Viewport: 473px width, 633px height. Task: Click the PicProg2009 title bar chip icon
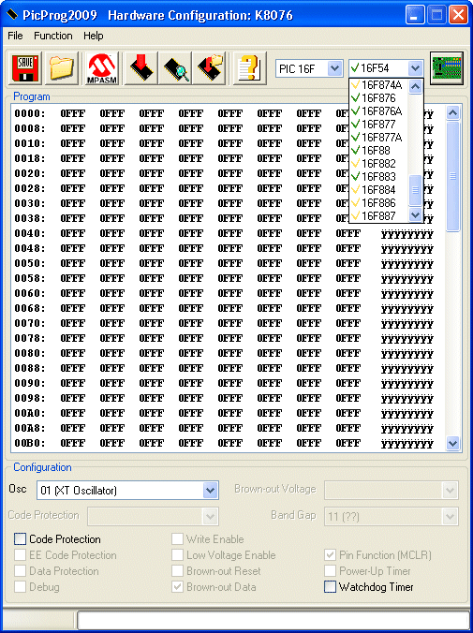[12, 15]
